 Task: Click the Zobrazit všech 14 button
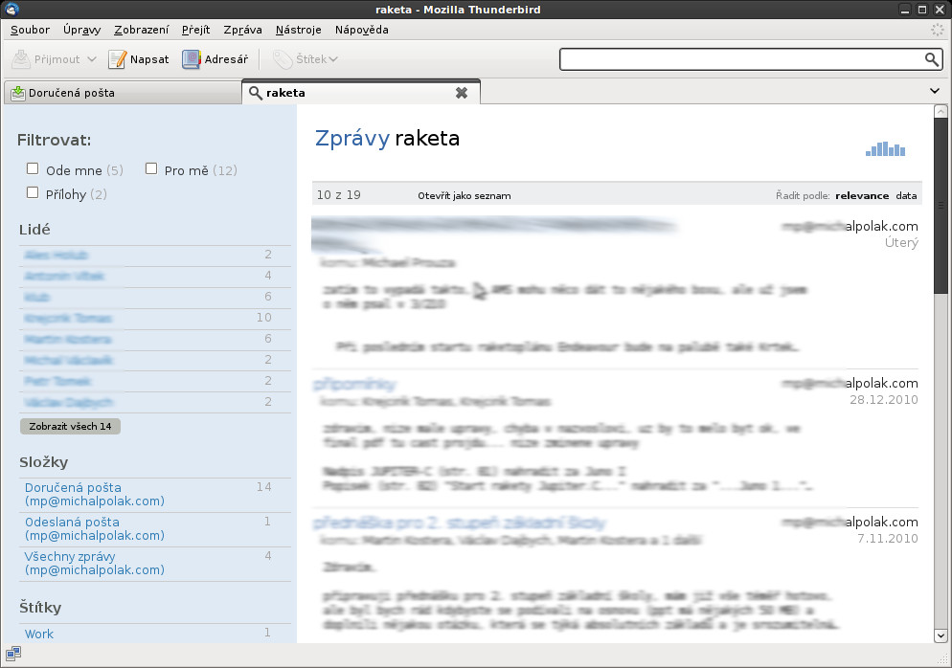coord(70,426)
